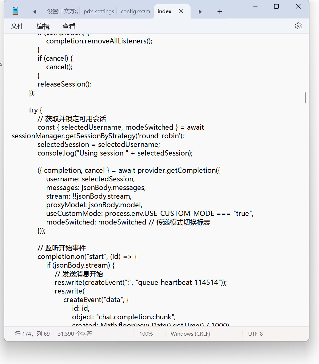The height and width of the screenshot is (364, 319).
Task: Change the Windows (CRLF) line ending
Action: [x=190, y=334]
